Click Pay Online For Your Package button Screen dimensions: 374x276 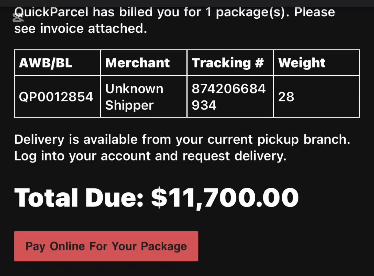[x=106, y=246]
